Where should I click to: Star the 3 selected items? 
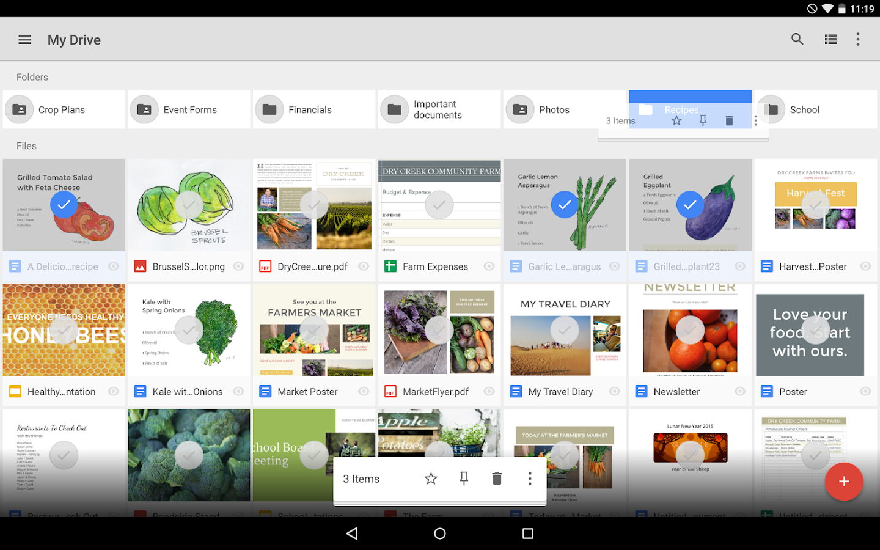tap(431, 479)
